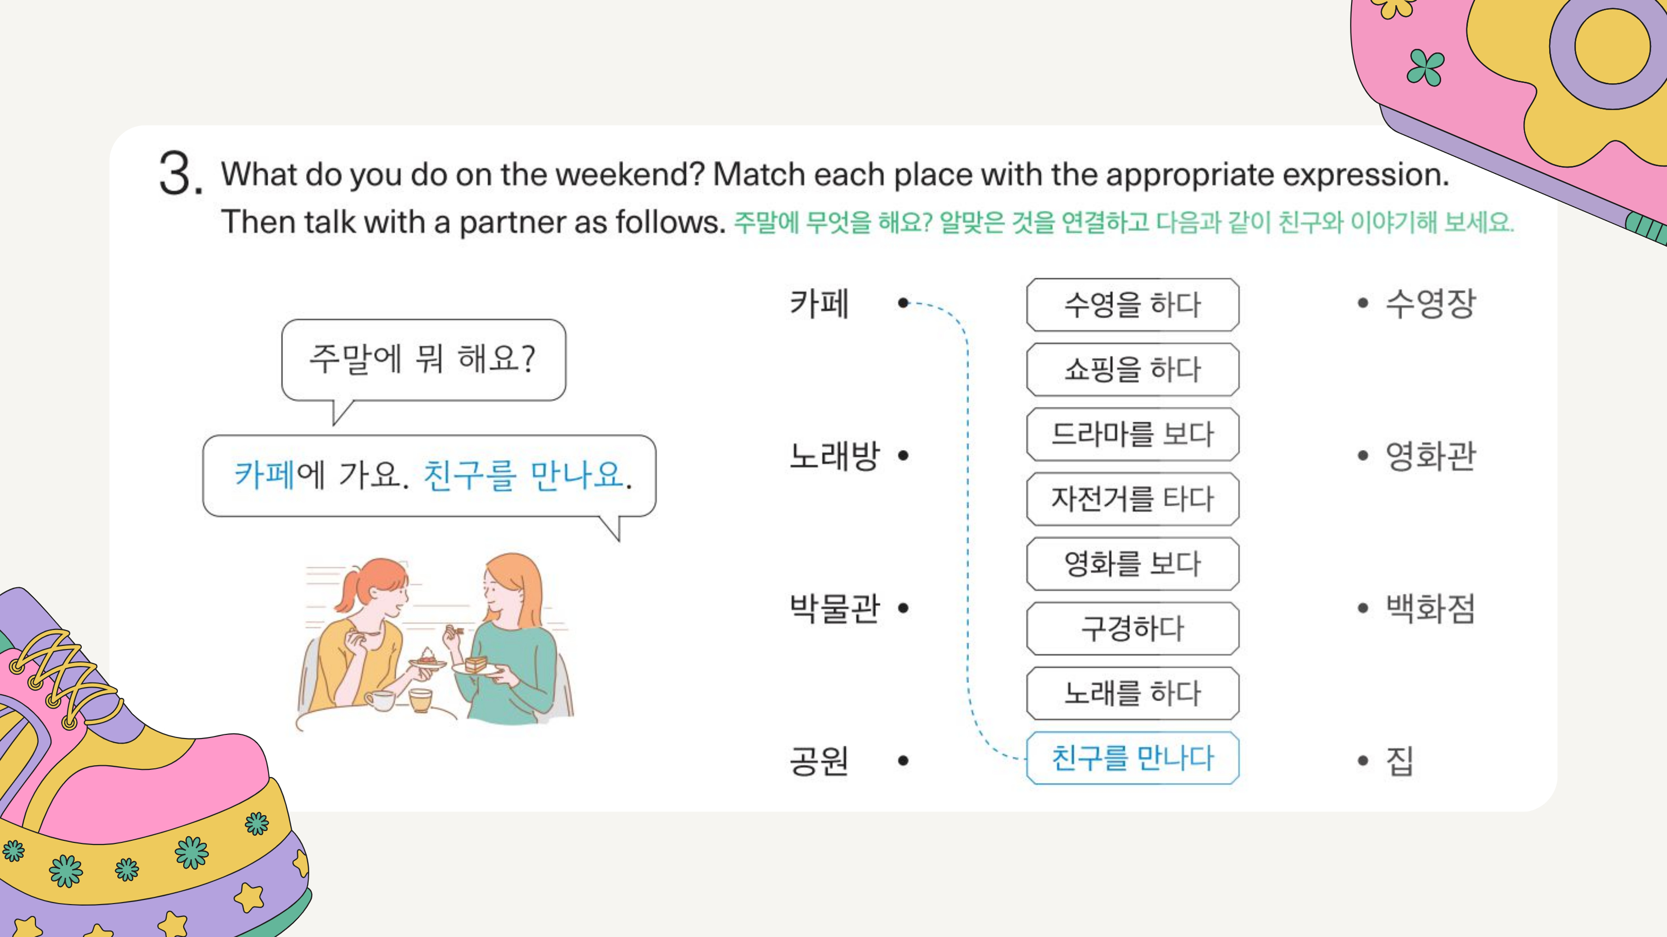Select the 영화를 보다 expression box

pyautogui.click(x=1132, y=563)
